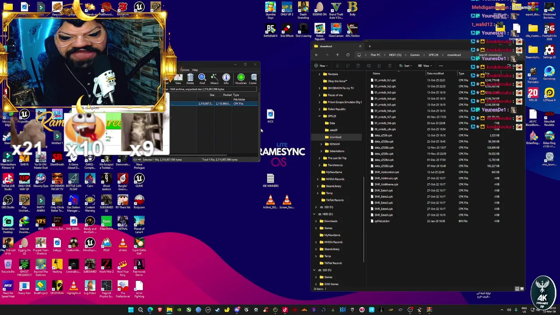Open File Explorer from the taskbar

(x=169, y=310)
